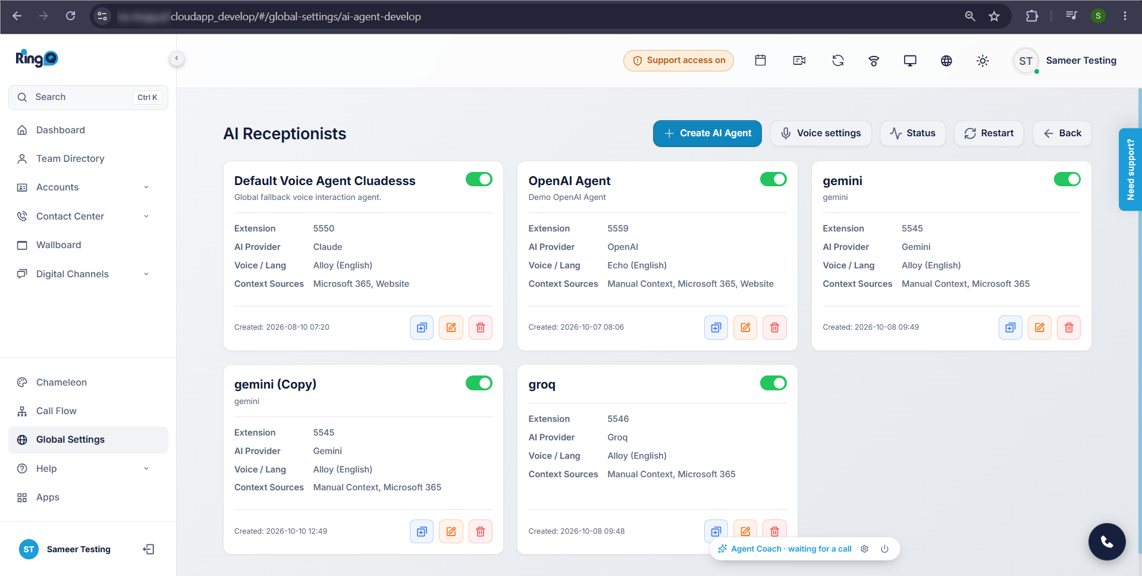Click the sync refresh icon in header

(x=838, y=60)
